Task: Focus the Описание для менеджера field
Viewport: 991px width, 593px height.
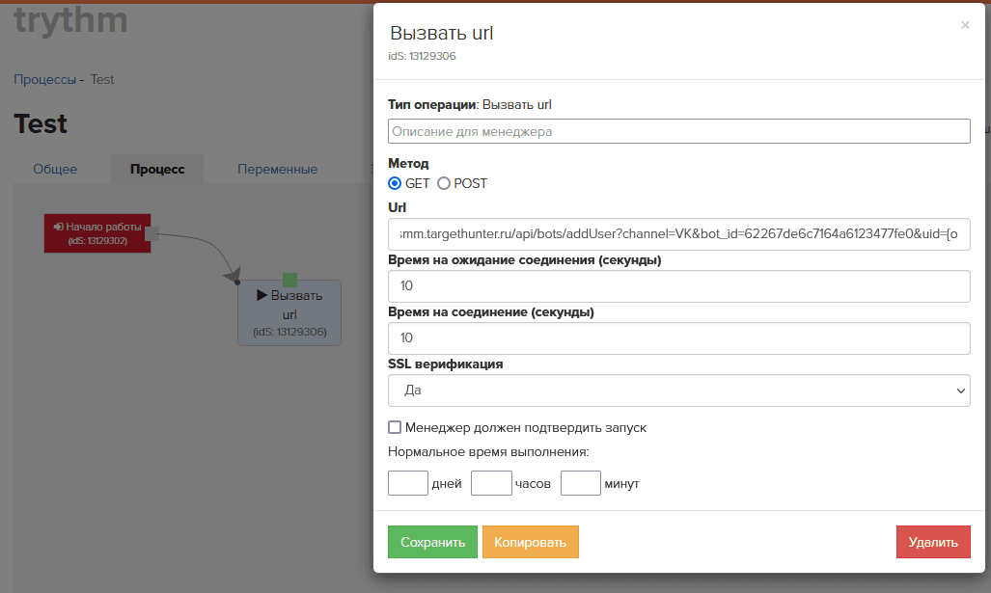Action: click(x=678, y=131)
